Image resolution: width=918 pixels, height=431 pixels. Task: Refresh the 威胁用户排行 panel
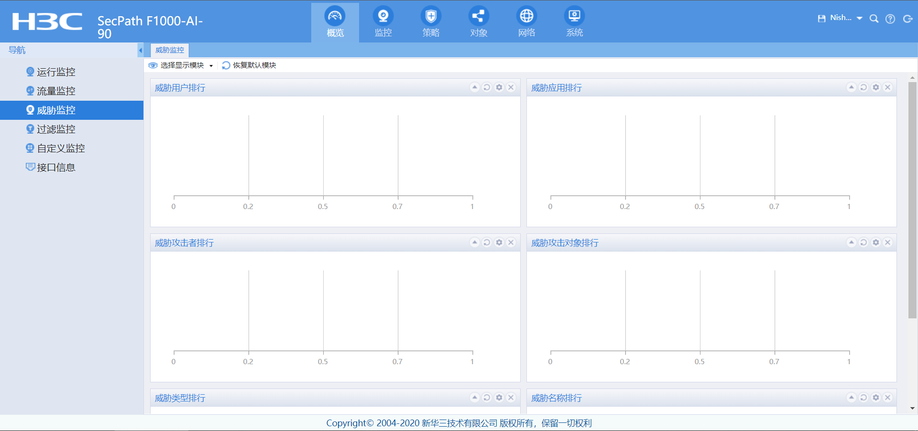(x=487, y=87)
